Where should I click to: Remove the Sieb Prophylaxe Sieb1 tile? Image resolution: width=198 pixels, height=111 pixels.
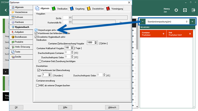coord(190,34)
